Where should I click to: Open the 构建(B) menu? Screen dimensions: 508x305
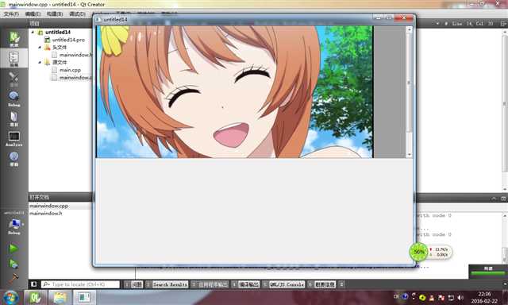click(x=55, y=14)
